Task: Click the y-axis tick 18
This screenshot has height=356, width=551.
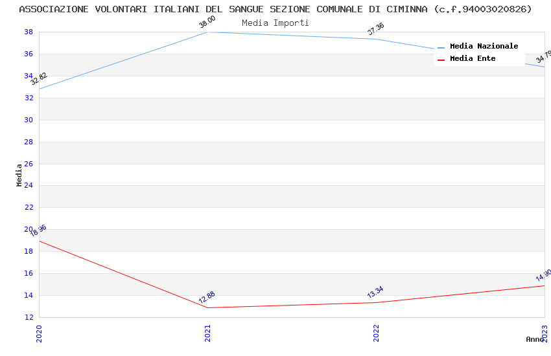Action: [x=29, y=251]
